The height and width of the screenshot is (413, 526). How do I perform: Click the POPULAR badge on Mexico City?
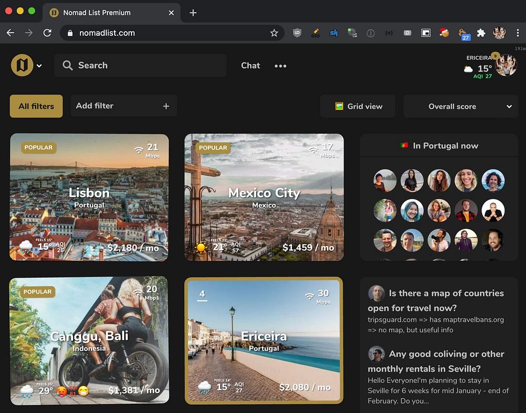tap(213, 147)
